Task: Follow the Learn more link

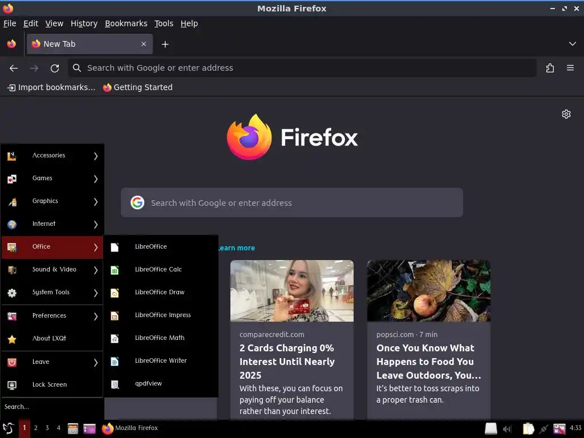Action: (x=237, y=248)
